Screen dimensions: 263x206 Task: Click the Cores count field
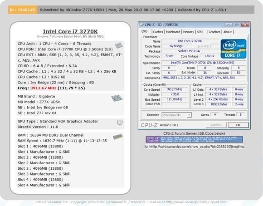tap(215, 115)
